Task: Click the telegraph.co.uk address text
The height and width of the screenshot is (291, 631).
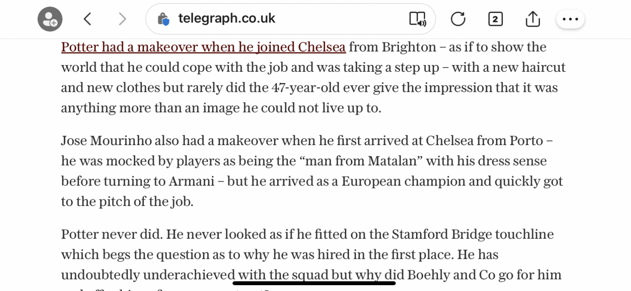Action: pyautogui.click(x=227, y=18)
